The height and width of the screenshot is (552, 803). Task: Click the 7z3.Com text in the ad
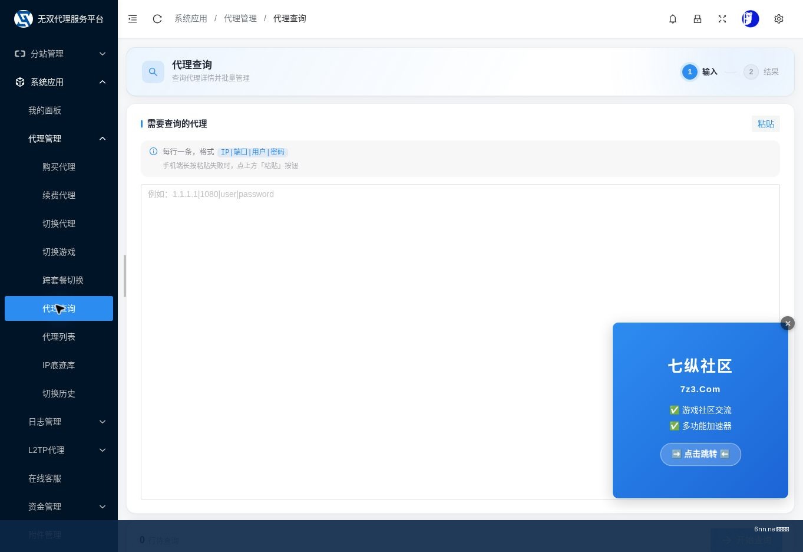700,389
